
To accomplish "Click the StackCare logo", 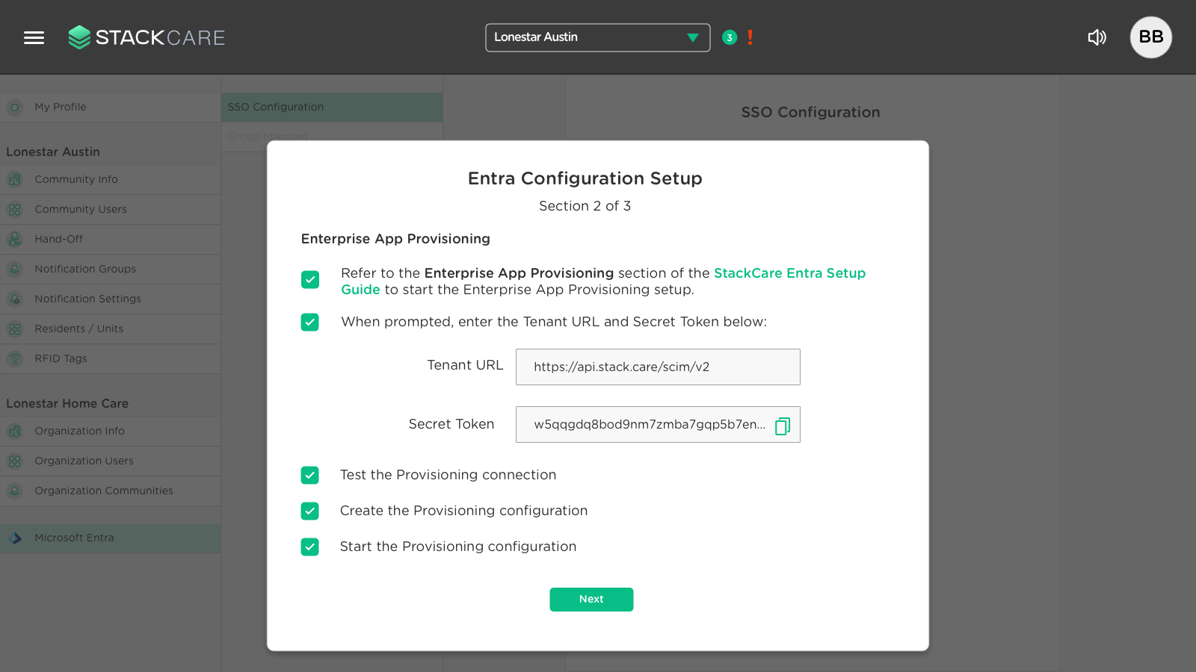I will click(147, 37).
